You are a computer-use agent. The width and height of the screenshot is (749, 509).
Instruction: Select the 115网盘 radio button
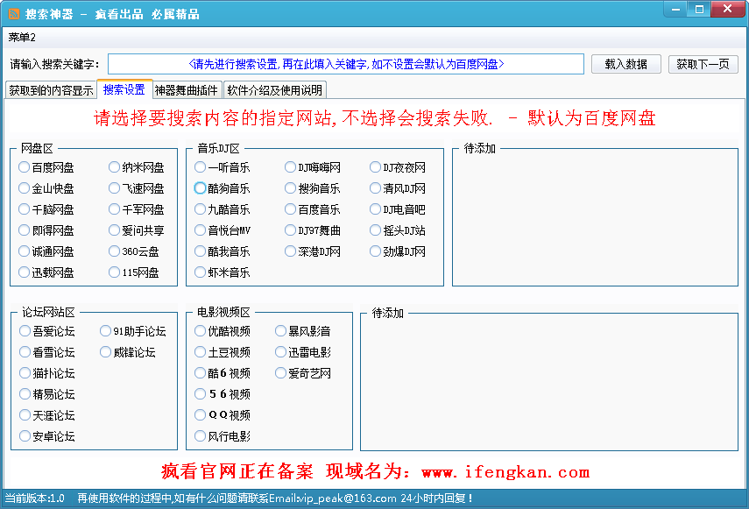coord(134,272)
